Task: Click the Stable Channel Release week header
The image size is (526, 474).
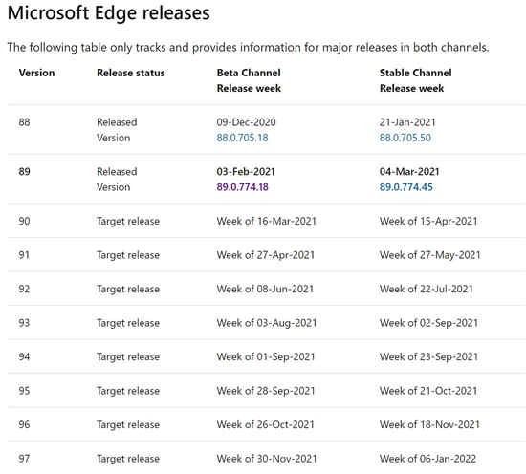Action: [x=416, y=80]
